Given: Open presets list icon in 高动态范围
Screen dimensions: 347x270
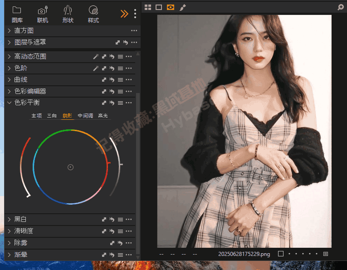Looking at the screenshot, I should click(120, 57).
